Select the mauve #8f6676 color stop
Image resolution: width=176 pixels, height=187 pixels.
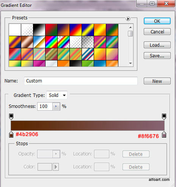(164, 135)
